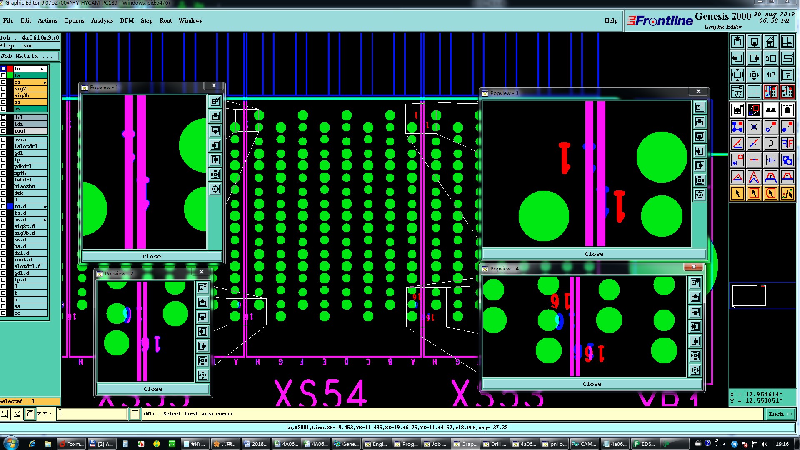Click the X Y coordinate input field
The height and width of the screenshot is (450, 800).
click(92, 414)
